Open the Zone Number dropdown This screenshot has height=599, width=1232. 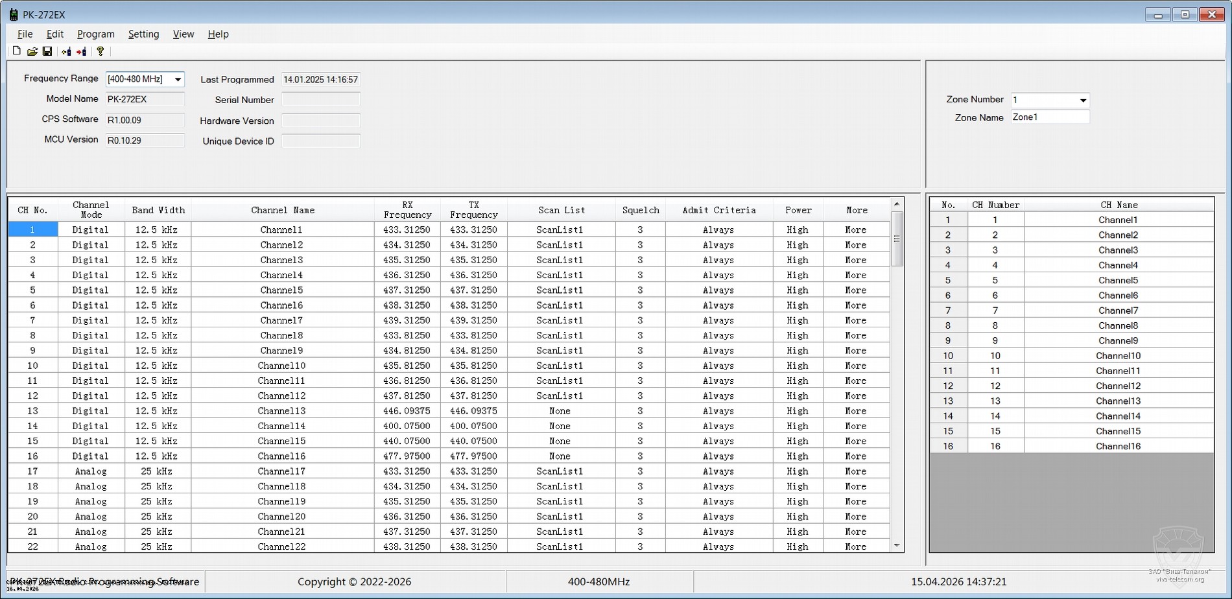pyautogui.click(x=1082, y=100)
